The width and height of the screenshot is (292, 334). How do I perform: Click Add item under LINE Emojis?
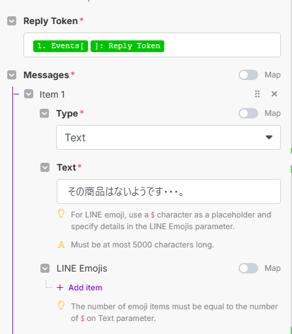[x=85, y=288]
